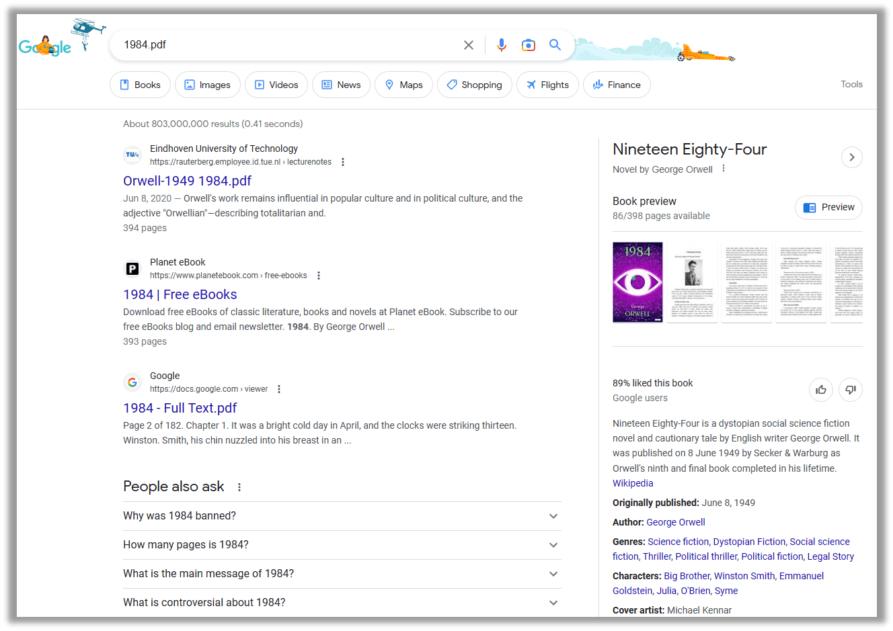Open image search with camera icon
The height and width of the screenshot is (631, 893).
529,45
